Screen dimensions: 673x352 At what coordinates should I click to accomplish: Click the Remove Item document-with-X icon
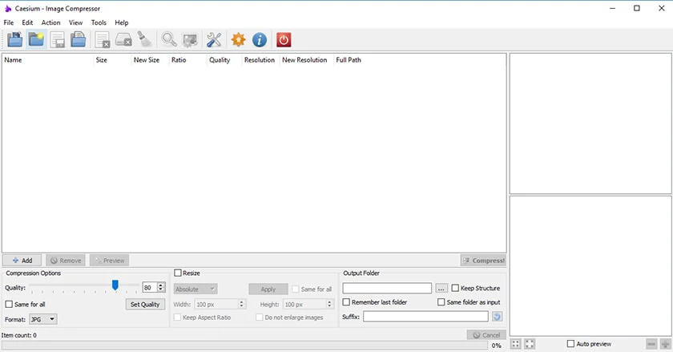click(103, 40)
